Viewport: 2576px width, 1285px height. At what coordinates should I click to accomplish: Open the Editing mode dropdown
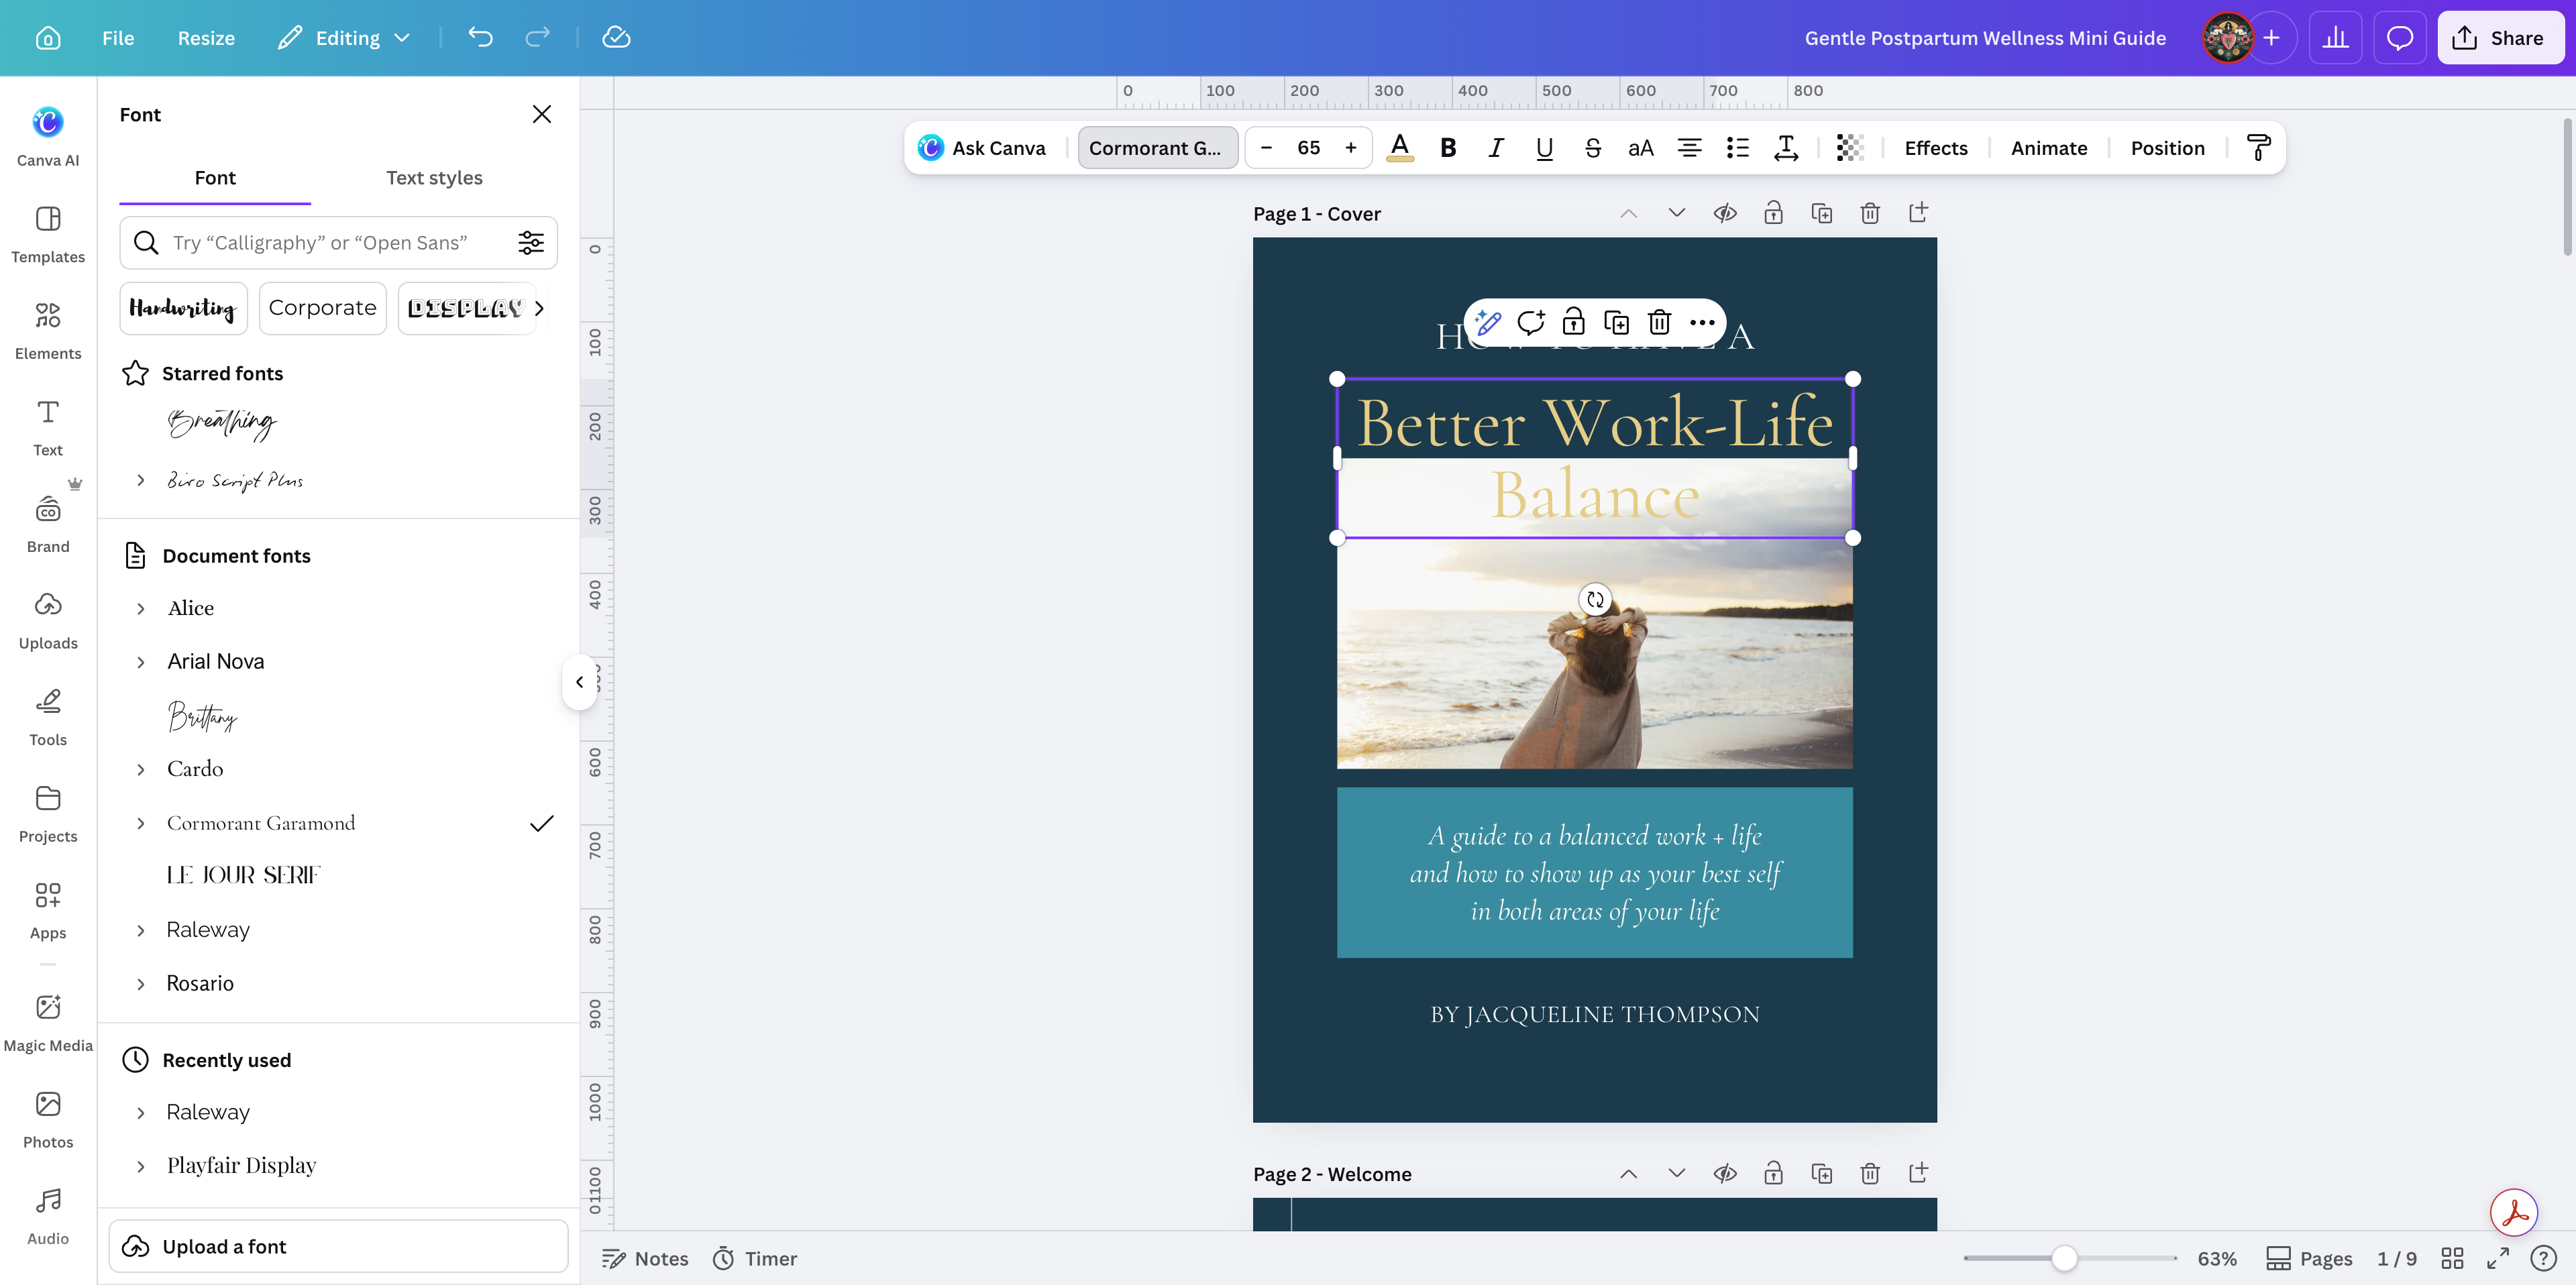(x=345, y=38)
